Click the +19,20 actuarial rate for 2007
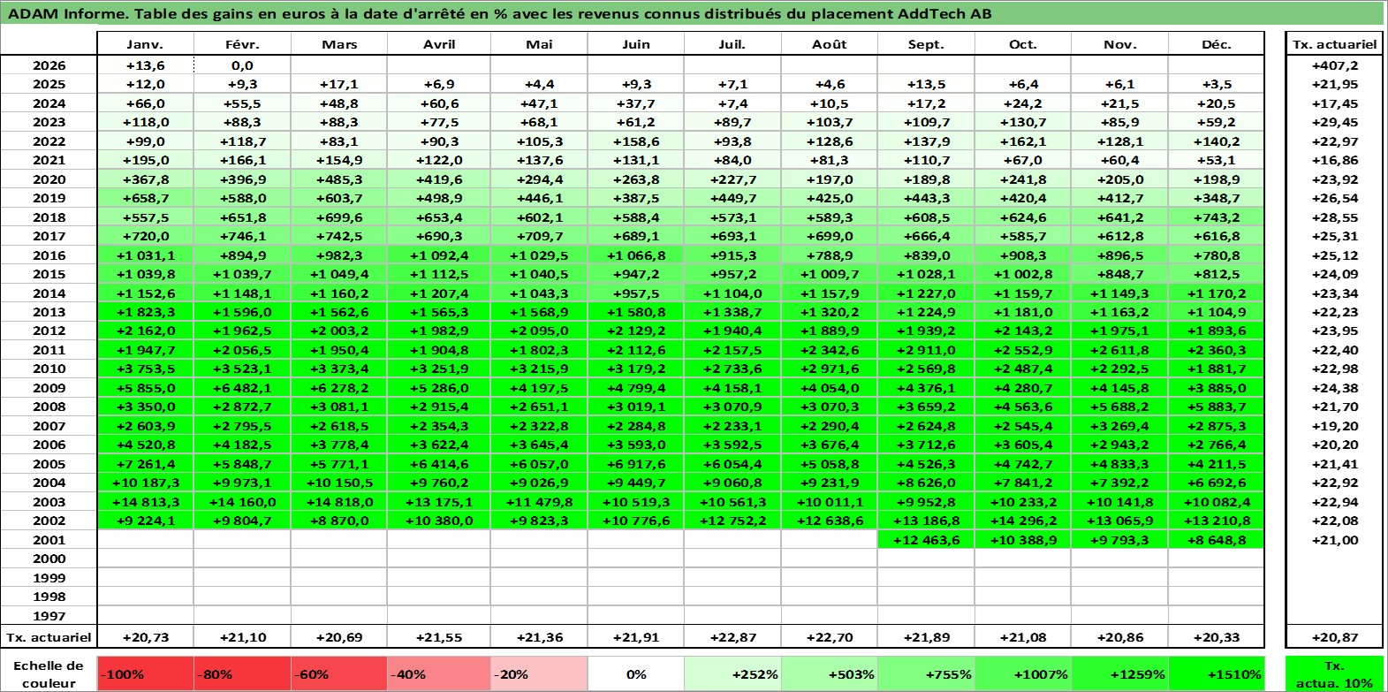 click(x=1334, y=426)
